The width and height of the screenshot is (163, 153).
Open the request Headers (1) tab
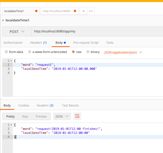tap(38, 43)
